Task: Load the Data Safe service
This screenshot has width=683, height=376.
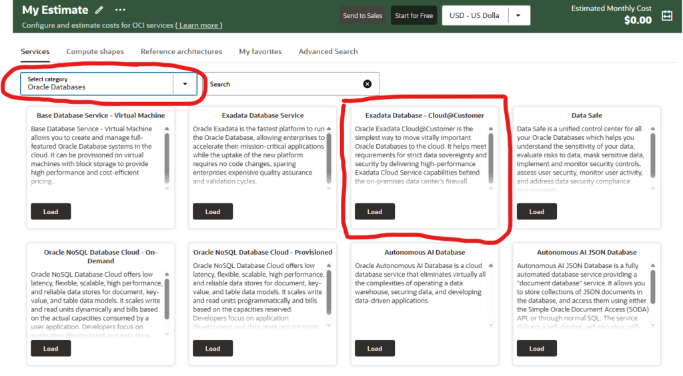Action: pos(537,211)
